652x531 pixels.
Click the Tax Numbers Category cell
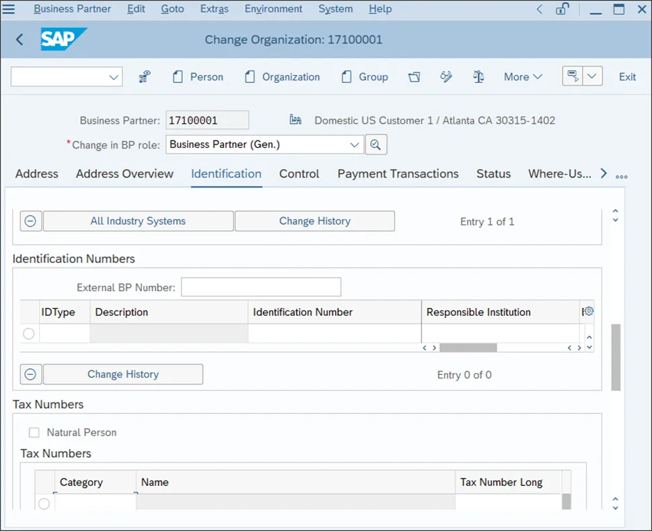tap(96, 501)
